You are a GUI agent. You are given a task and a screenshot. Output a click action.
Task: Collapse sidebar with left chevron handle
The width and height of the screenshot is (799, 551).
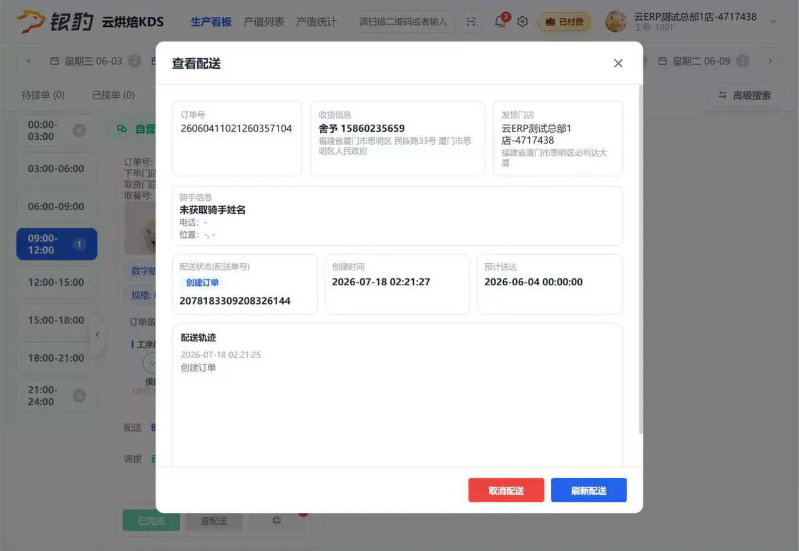pyautogui.click(x=97, y=334)
